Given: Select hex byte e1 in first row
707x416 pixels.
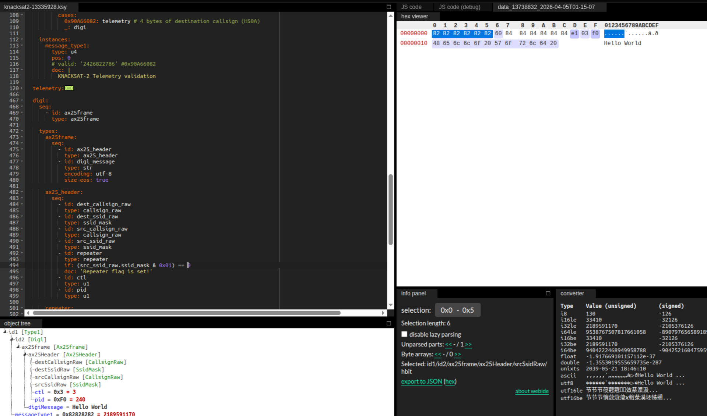Looking at the screenshot, I should click(x=574, y=33).
